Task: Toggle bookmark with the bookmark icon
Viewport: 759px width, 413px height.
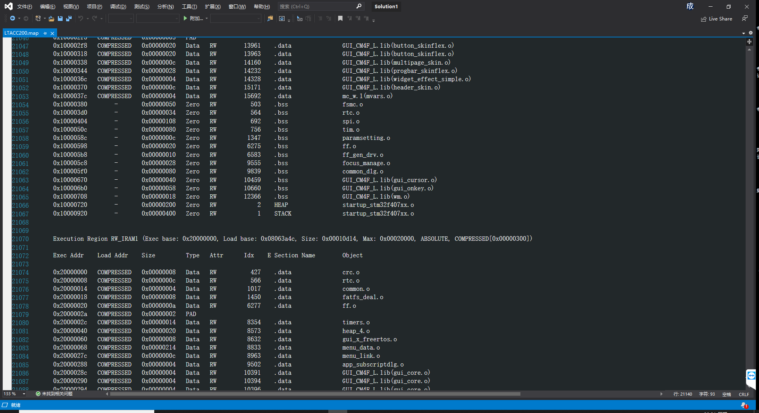Action: (x=340, y=19)
